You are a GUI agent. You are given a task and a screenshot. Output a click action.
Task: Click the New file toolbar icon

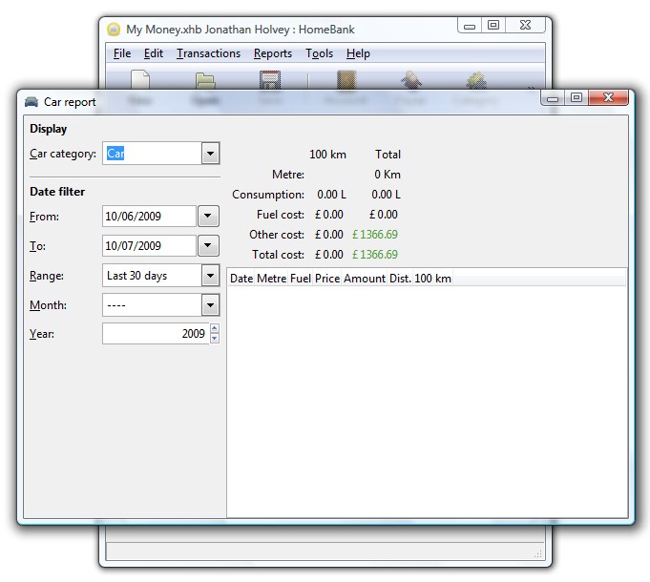click(139, 80)
